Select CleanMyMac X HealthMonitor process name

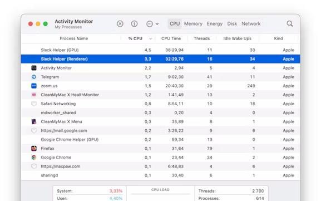70,95
